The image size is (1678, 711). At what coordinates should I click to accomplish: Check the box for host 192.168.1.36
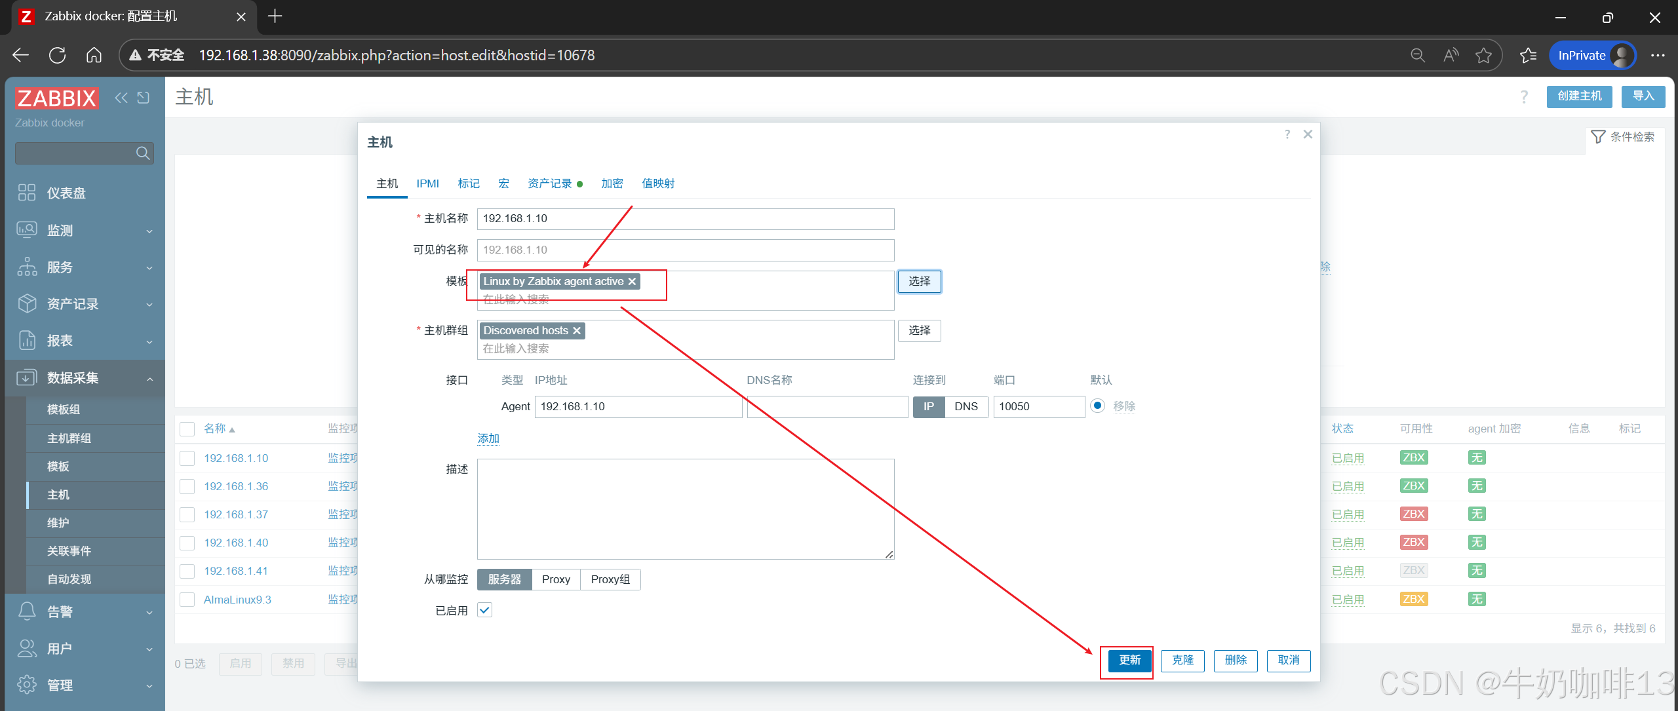[x=187, y=486]
